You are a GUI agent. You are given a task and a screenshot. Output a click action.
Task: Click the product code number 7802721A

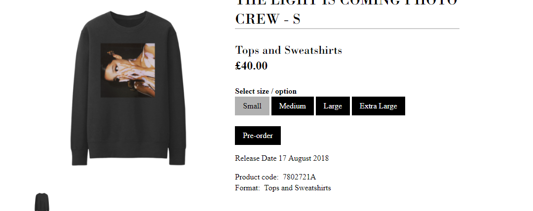[300, 177]
